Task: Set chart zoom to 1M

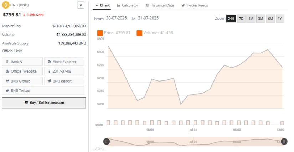Action: [251, 19]
